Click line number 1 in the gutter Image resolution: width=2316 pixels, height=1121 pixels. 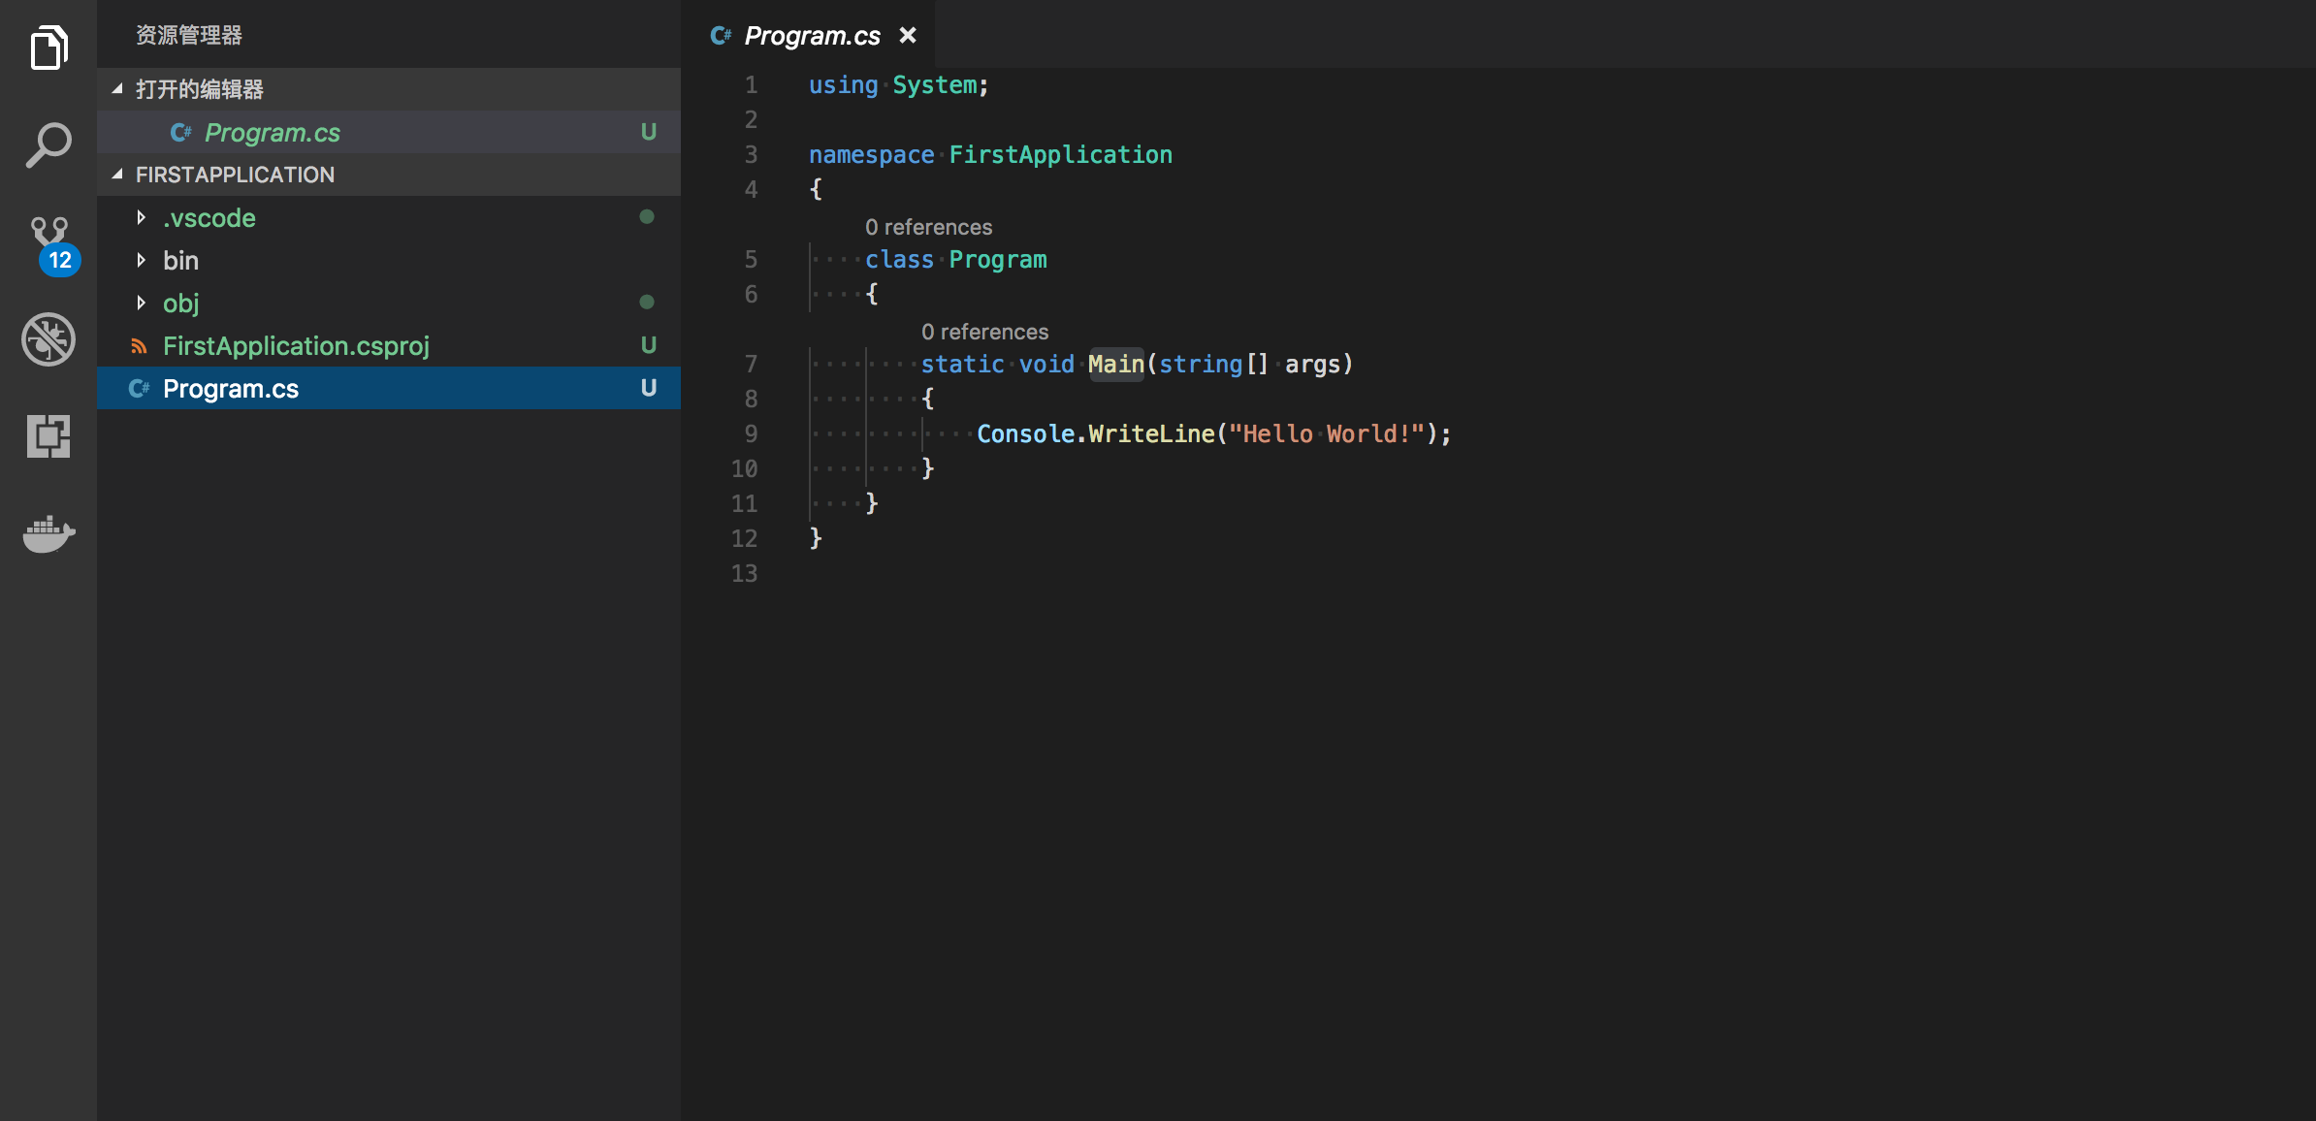(751, 85)
